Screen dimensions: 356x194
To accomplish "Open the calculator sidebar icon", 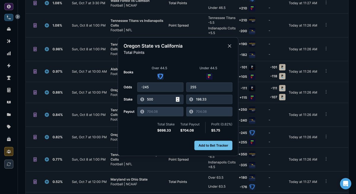I will point(9,90).
